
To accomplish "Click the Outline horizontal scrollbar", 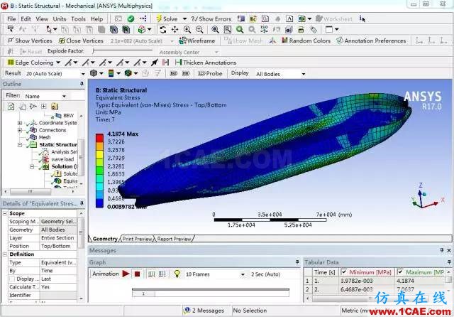I will 31,191.
